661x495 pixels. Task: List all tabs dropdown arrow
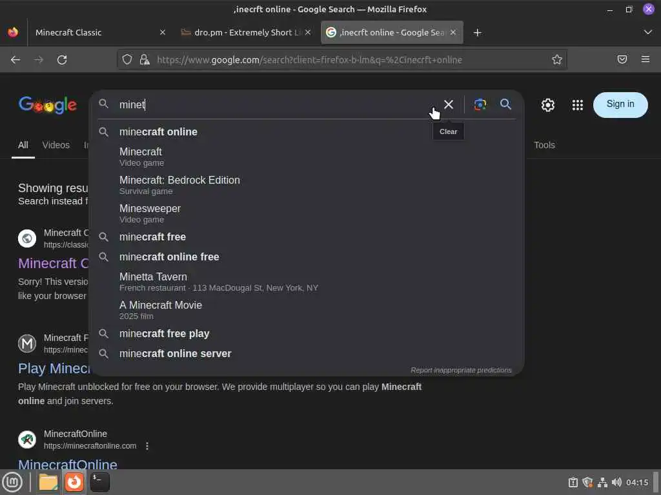(x=648, y=32)
